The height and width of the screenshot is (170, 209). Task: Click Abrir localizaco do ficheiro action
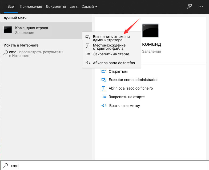[131, 88]
